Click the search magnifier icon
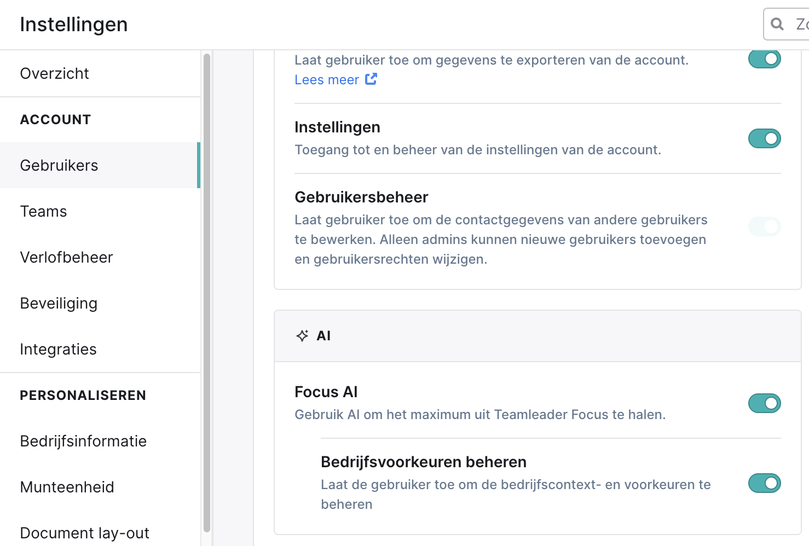This screenshot has width=809, height=546. pyautogui.click(x=777, y=24)
